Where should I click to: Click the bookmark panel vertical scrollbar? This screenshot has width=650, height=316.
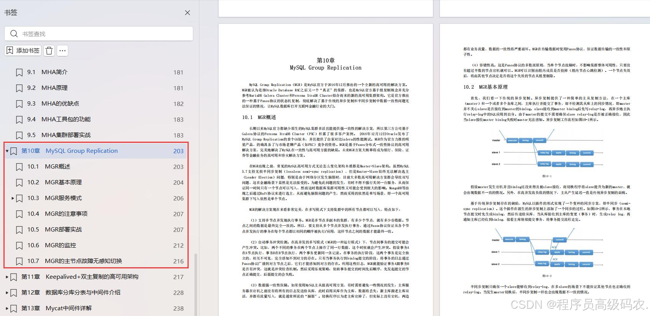pos(196,284)
